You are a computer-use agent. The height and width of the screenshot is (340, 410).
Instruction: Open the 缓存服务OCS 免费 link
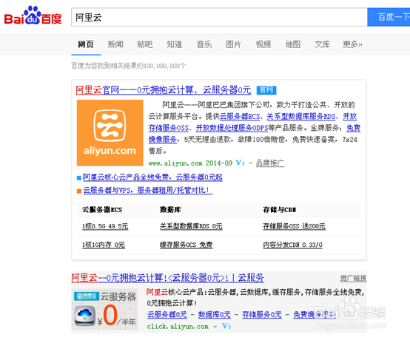point(186,245)
